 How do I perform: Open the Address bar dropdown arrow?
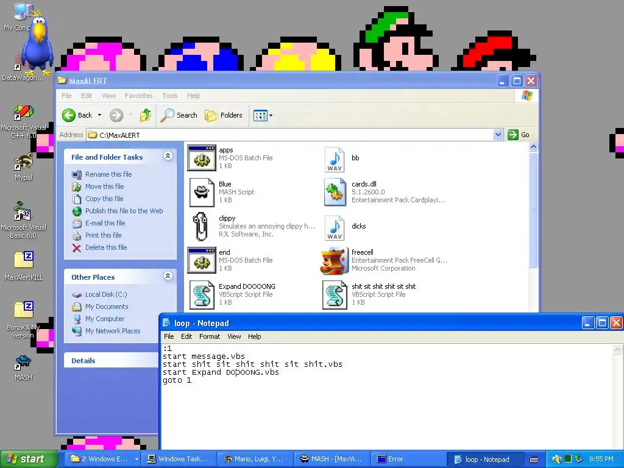point(498,135)
